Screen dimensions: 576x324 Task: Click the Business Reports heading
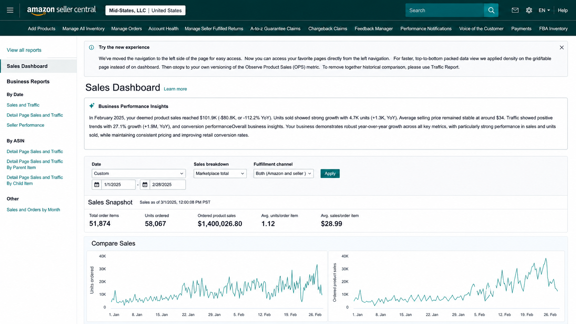point(28,82)
